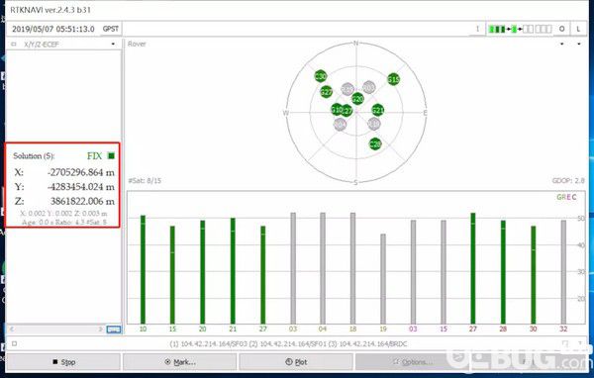The height and width of the screenshot is (378, 594).
Task: Click the output streams "O" button
Action: coord(561,29)
